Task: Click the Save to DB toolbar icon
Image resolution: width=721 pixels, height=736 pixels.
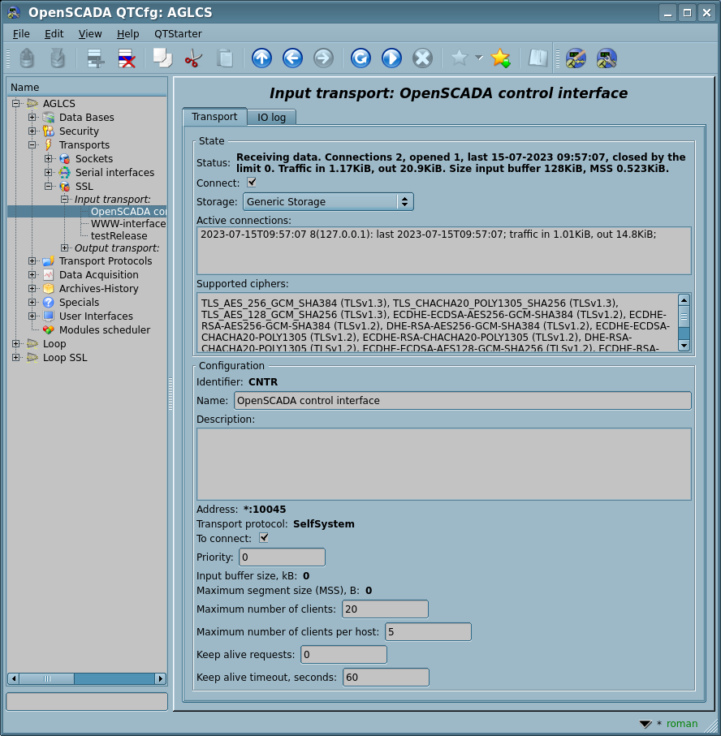Action: pyautogui.click(x=58, y=58)
